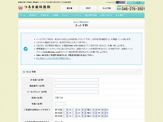Go to ホーム in navigation bar
The height and width of the screenshot is (122, 163).
[23, 15]
